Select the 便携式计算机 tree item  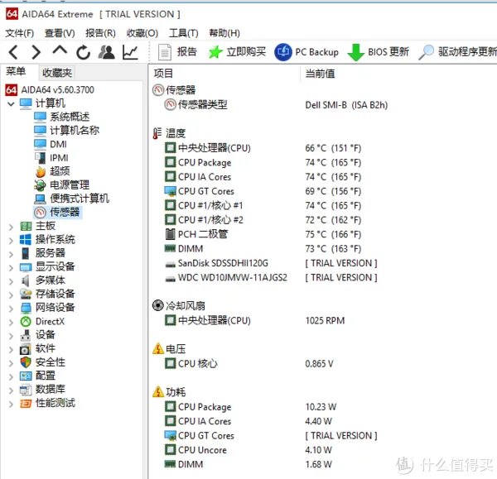[x=71, y=199]
